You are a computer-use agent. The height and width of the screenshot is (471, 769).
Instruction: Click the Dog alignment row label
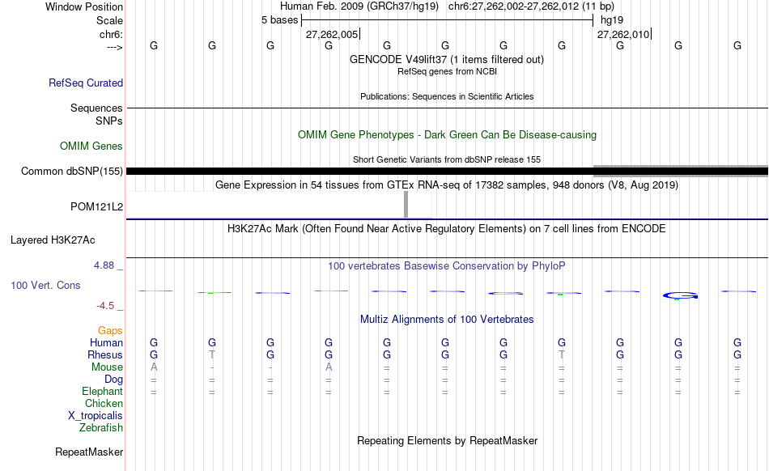[x=114, y=379]
